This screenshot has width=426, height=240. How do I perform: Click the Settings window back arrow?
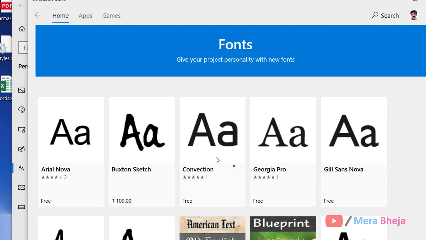pos(21,5)
